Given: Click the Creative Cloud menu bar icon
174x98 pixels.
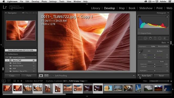Looking at the screenshot, I should point(146,1).
